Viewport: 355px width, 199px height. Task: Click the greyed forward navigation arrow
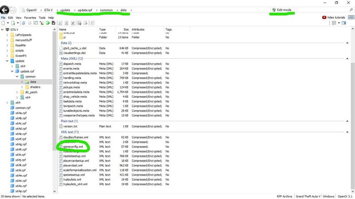tap(13, 10)
